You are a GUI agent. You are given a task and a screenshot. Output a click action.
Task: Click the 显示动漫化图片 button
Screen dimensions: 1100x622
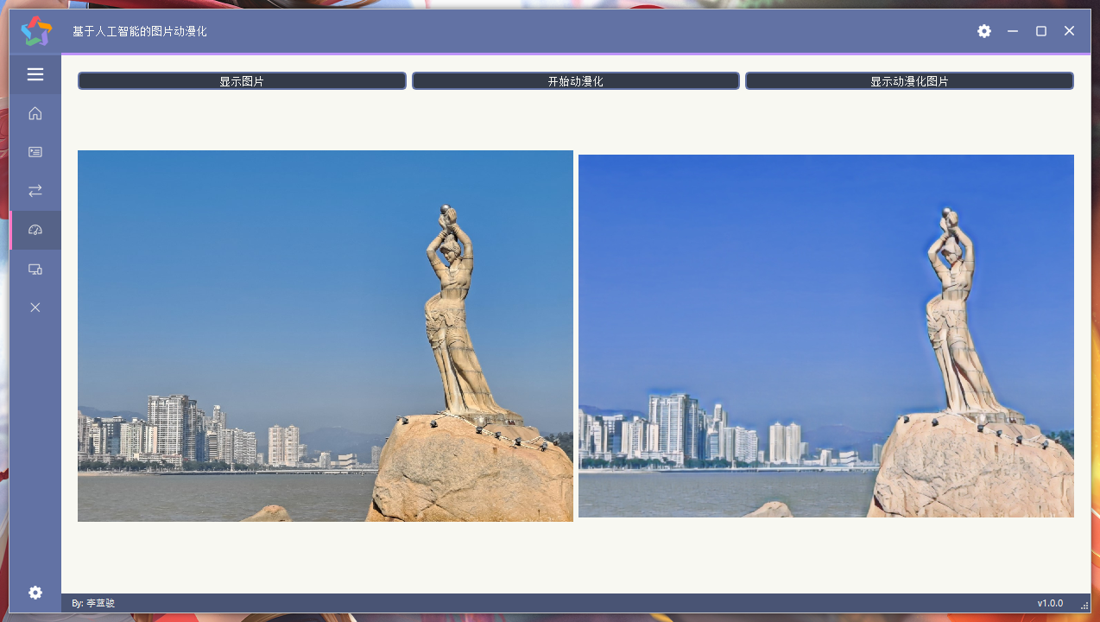[x=909, y=81]
